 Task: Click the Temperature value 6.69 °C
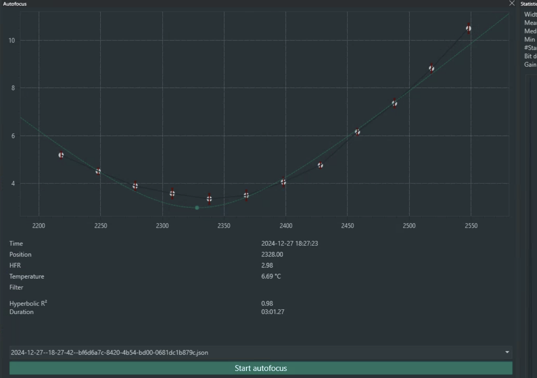271,276
